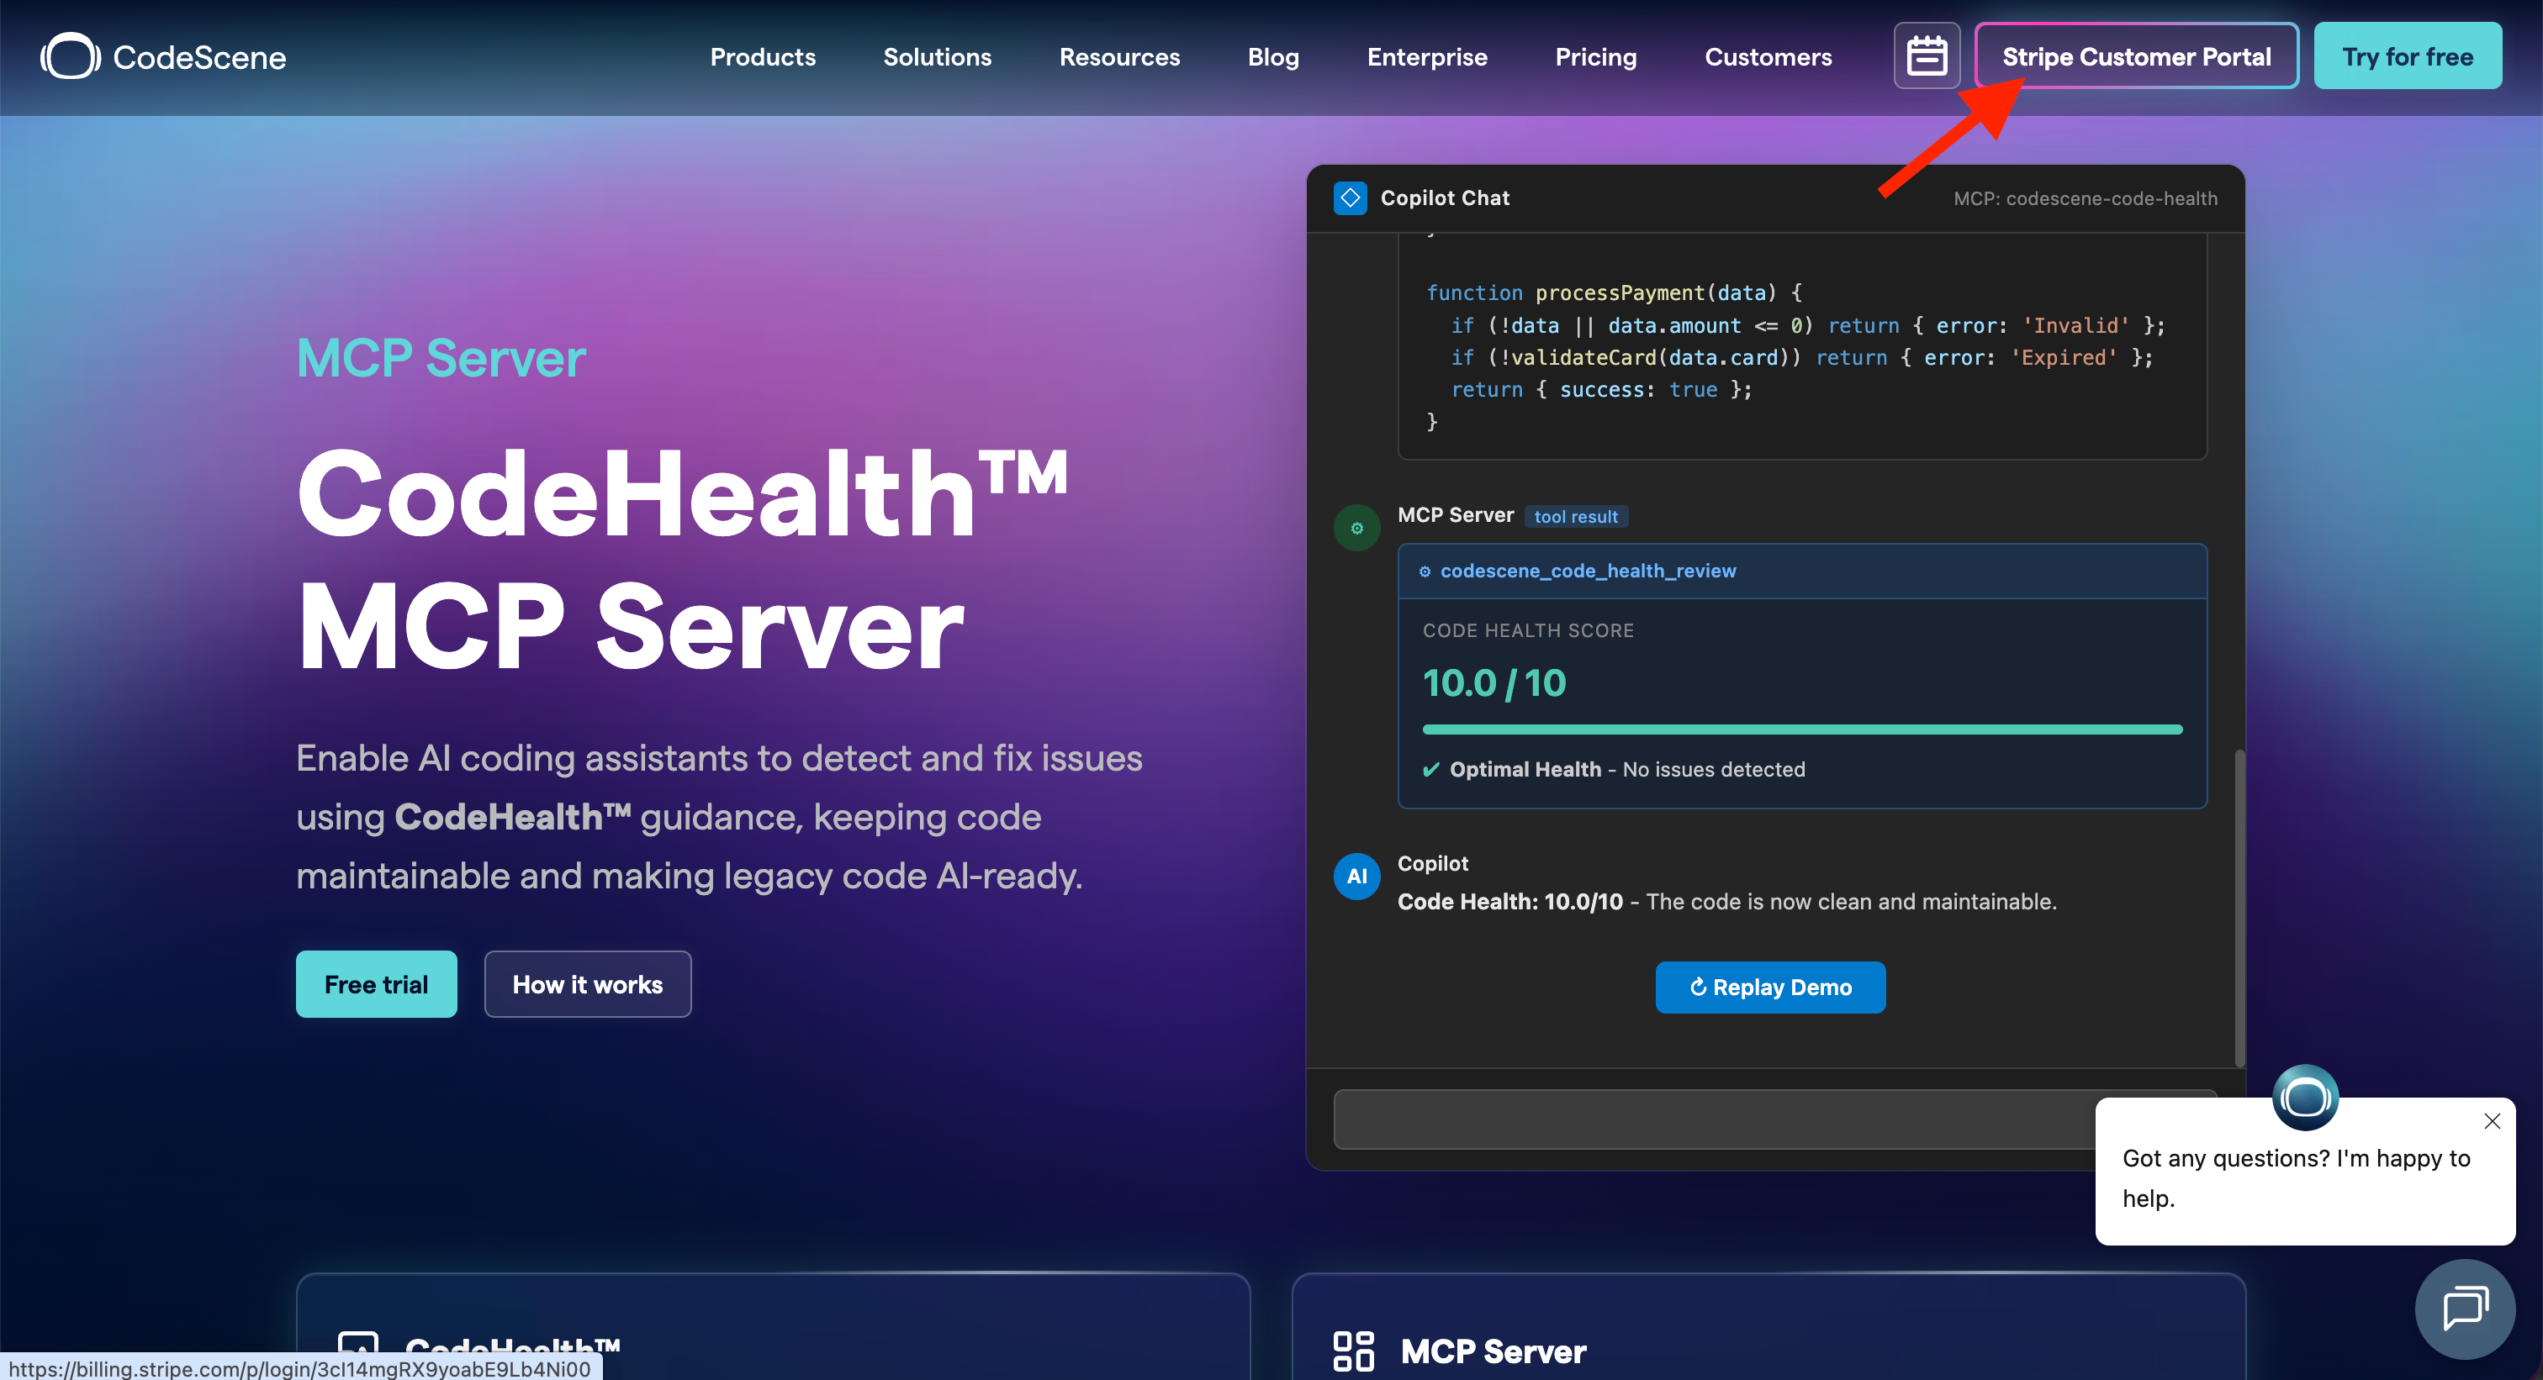
Task: Open the calendar booking icon
Action: click(1926, 56)
